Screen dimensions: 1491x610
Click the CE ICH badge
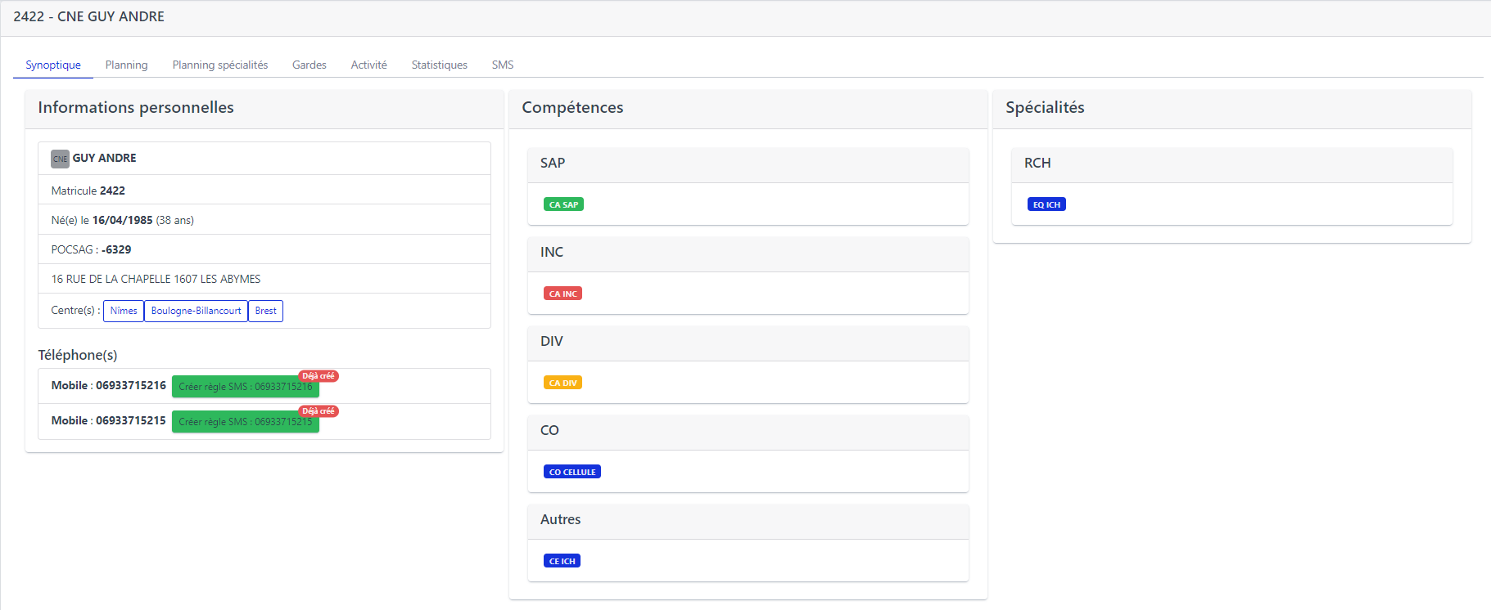(x=562, y=561)
